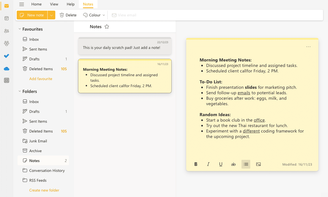Viewport: 328px width, 197px height.
Task: Click the underlined word 'emails' in note
Action: tap(244, 93)
